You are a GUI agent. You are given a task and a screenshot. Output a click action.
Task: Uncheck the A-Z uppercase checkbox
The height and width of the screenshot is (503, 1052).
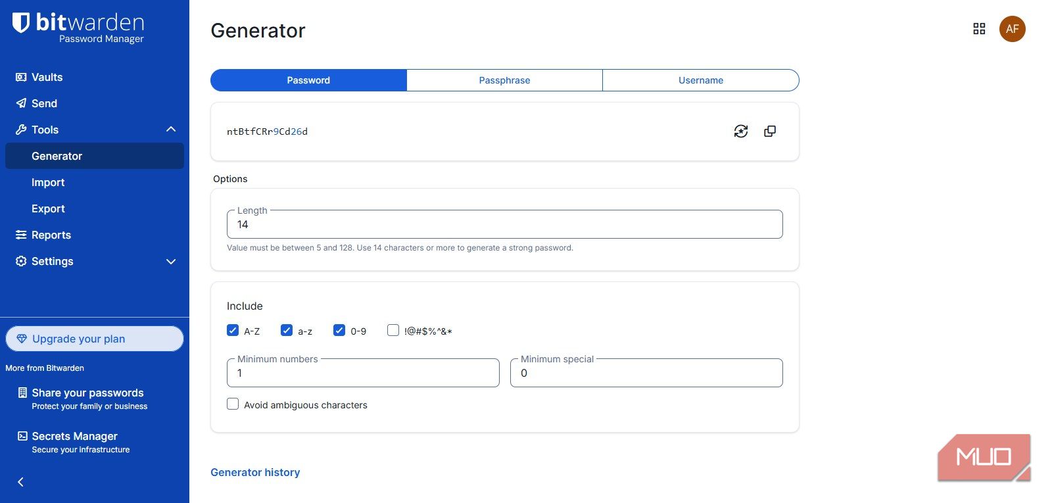[233, 330]
